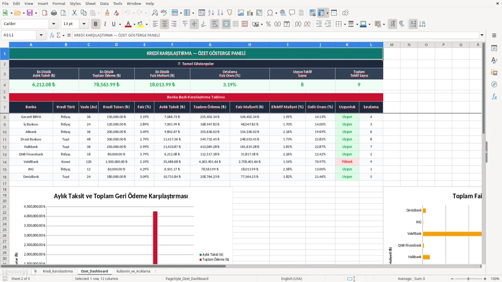502x282 pixels.
Task: Open the 13 pt font size dropdown
Action: point(84,24)
